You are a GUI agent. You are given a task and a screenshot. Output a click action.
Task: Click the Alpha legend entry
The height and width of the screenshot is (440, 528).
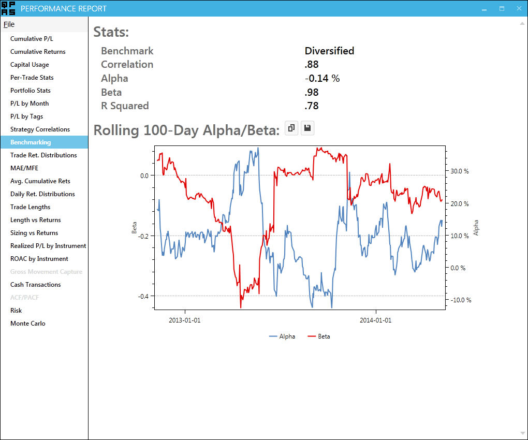(283, 336)
